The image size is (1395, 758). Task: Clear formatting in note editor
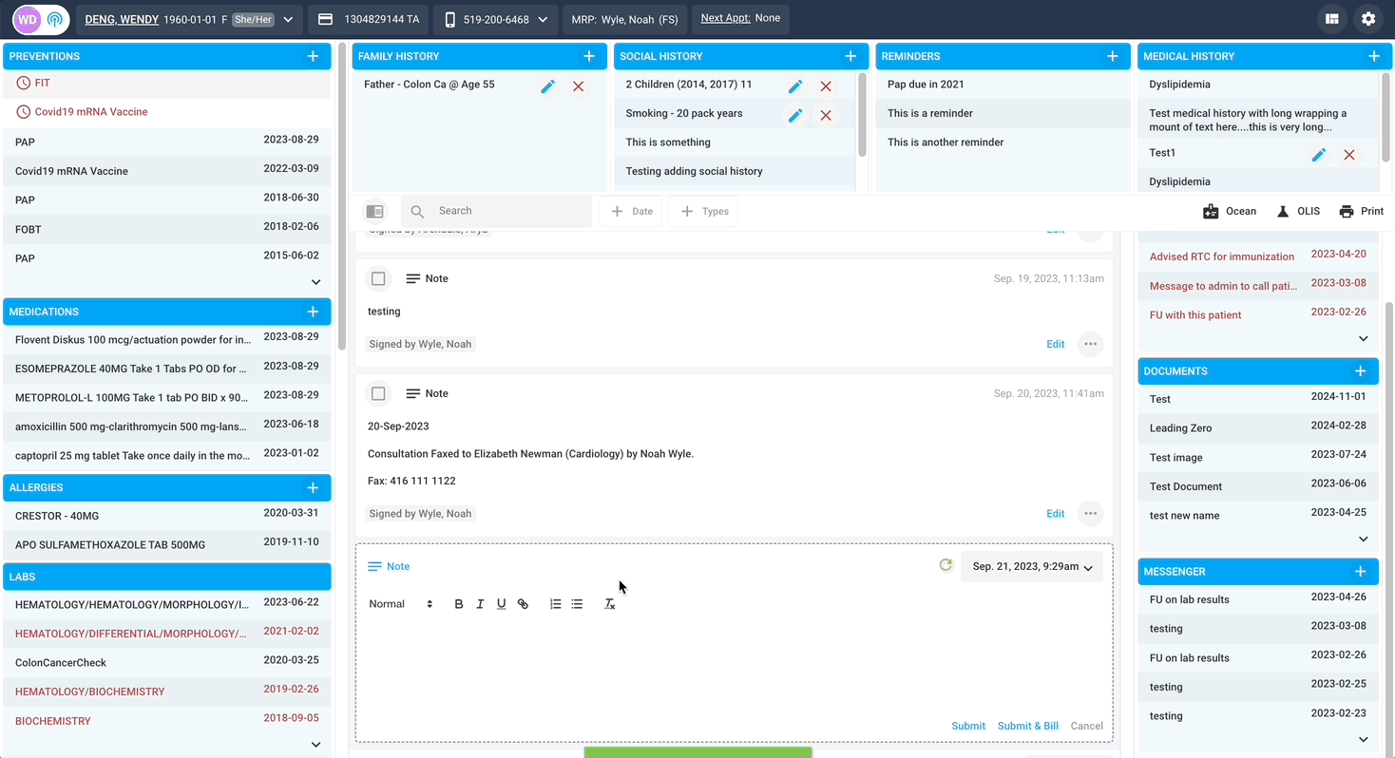tap(610, 604)
